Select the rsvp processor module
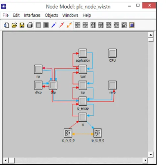 click(112, 85)
